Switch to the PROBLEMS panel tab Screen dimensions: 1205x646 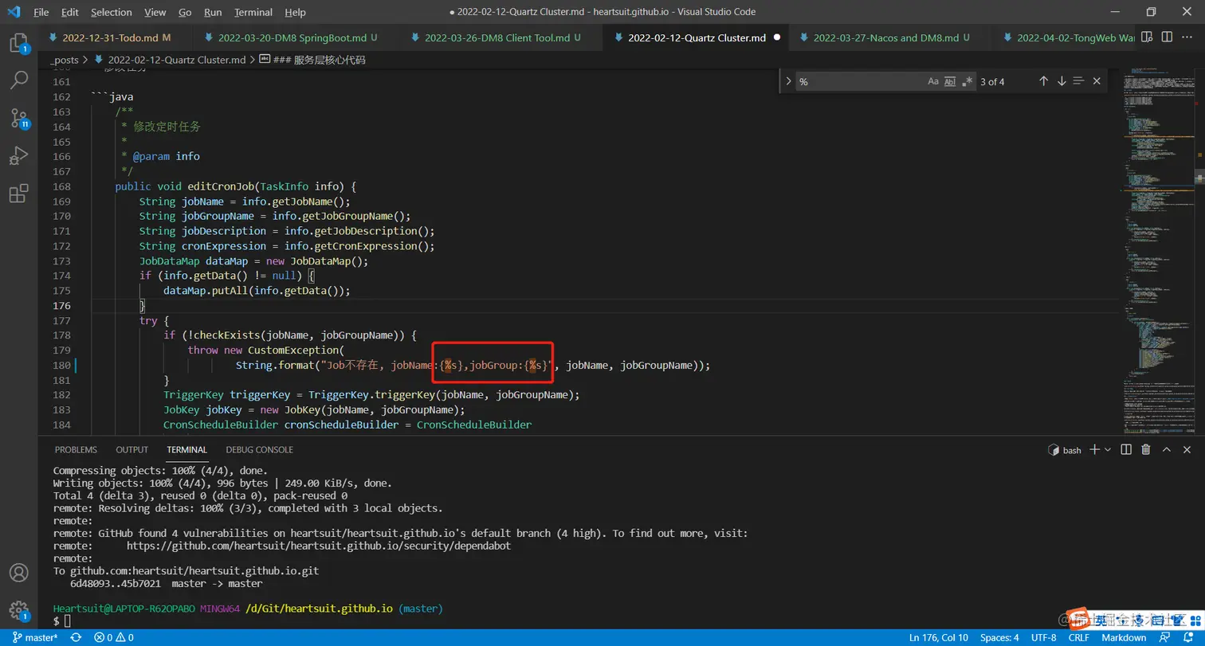click(x=76, y=449)
